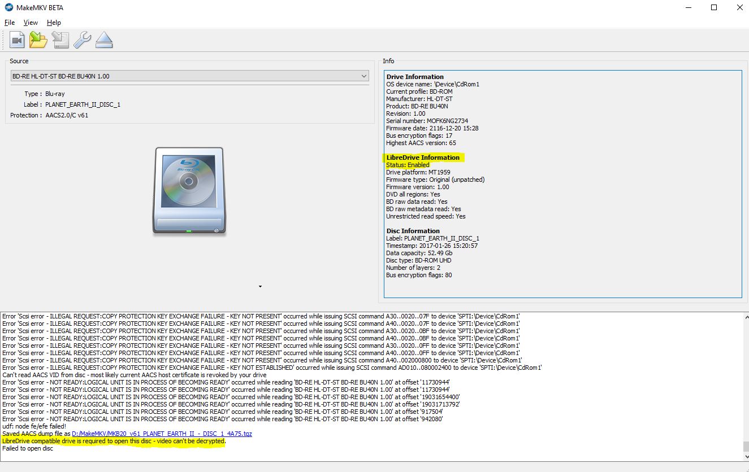Image resolution: width=749 pixels, height=472 pixels.
Task: Click the 'Drive Information' heading
Action: click(415, 77)
